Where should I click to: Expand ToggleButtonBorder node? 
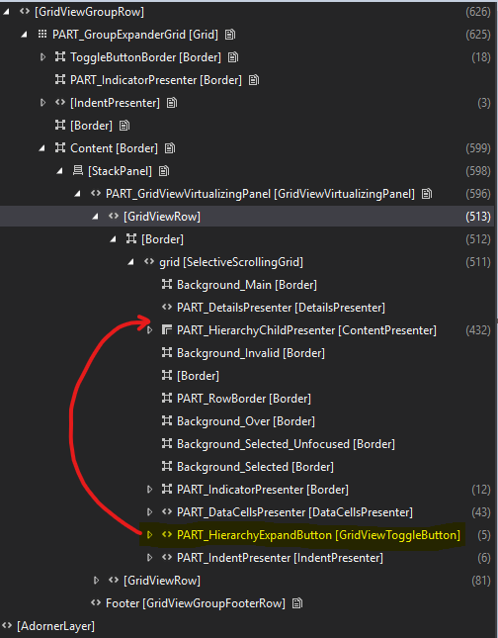(42, 57)
